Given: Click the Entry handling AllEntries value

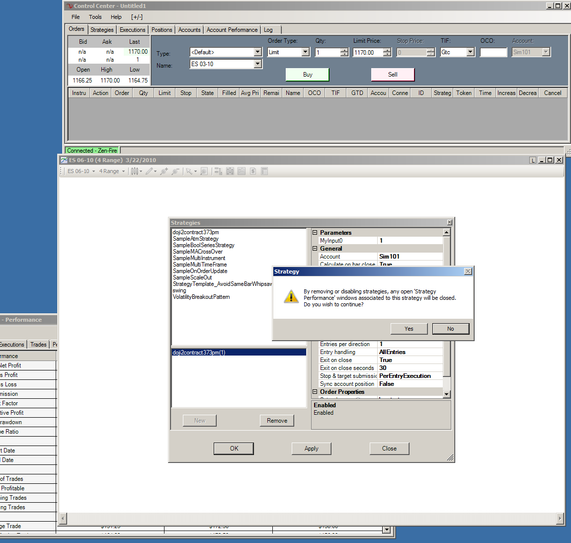Looking at the screenshot, I should pyautogui.click(x=410, y=352).
